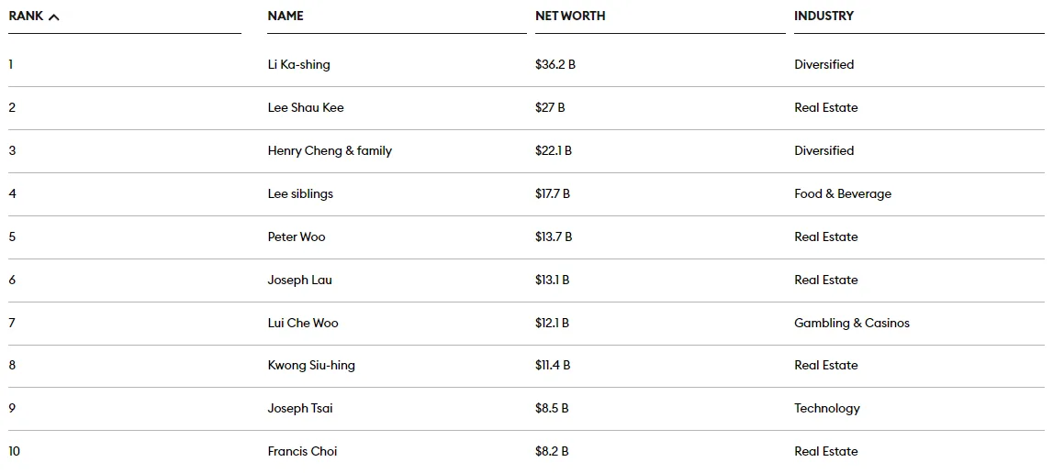Click the Technology industry cell
Image resolution: width=1053 pixels, height=473 pixels.
coord(827,408)
